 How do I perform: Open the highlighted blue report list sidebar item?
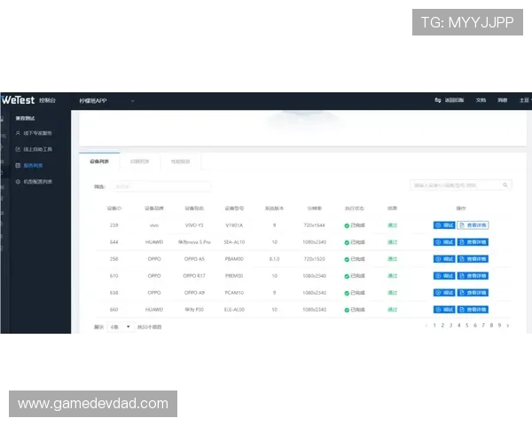tap(29, 165)
